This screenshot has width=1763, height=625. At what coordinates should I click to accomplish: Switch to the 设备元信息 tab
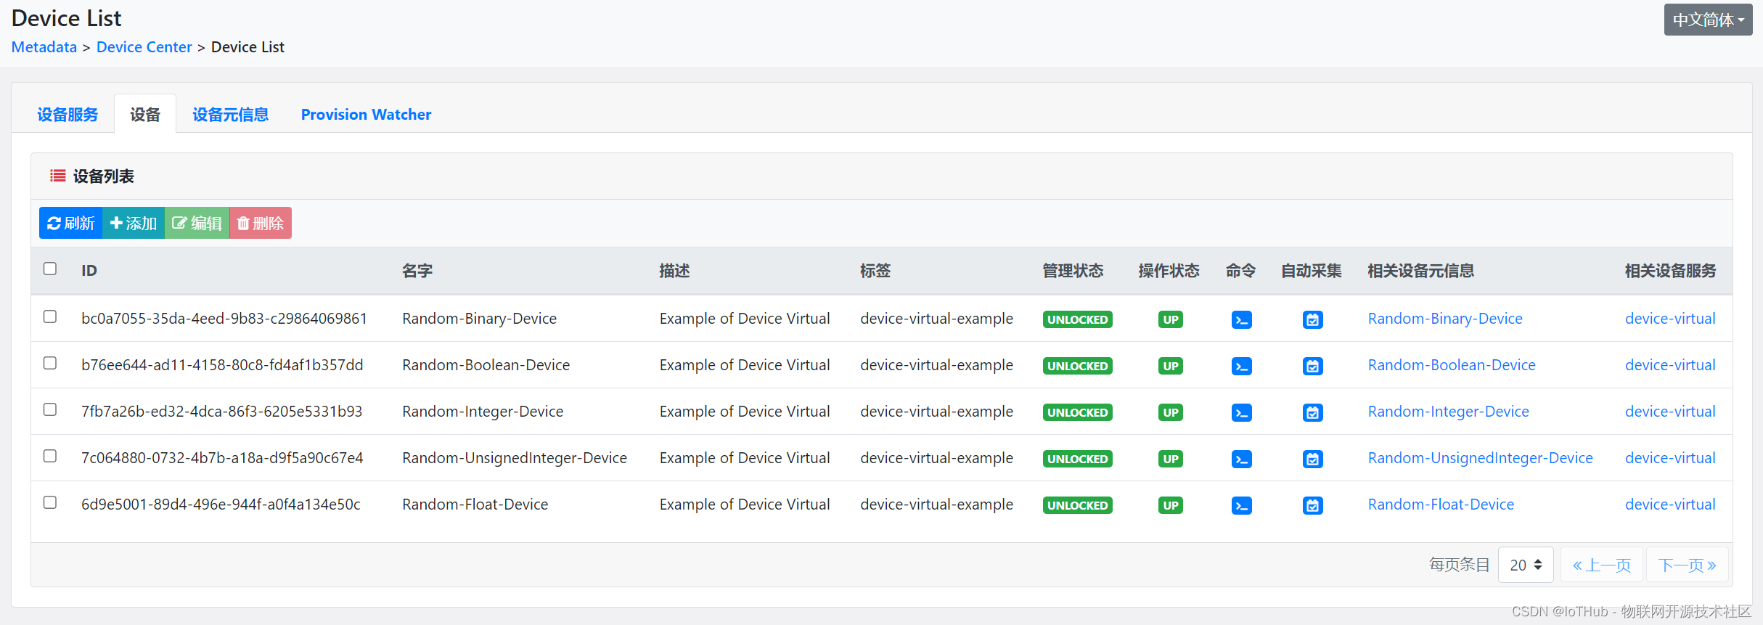point(231,115)
